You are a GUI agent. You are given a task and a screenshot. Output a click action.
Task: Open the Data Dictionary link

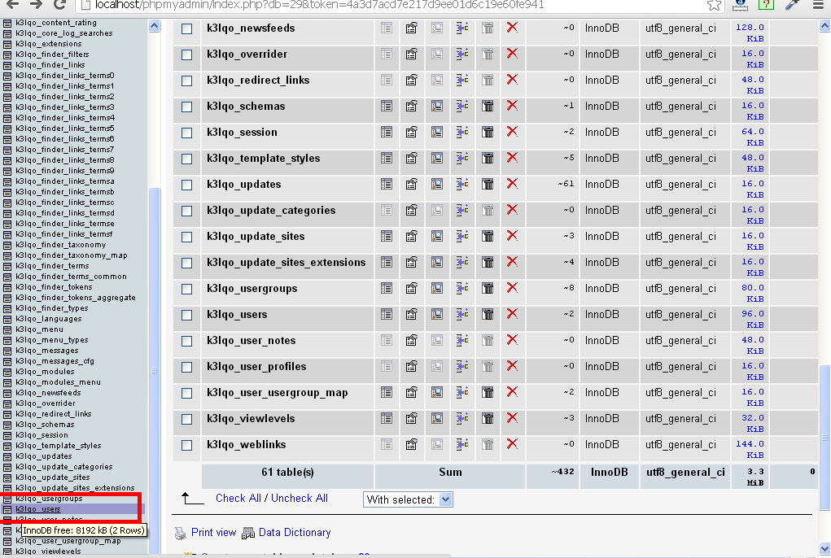(x=294, y=533)
